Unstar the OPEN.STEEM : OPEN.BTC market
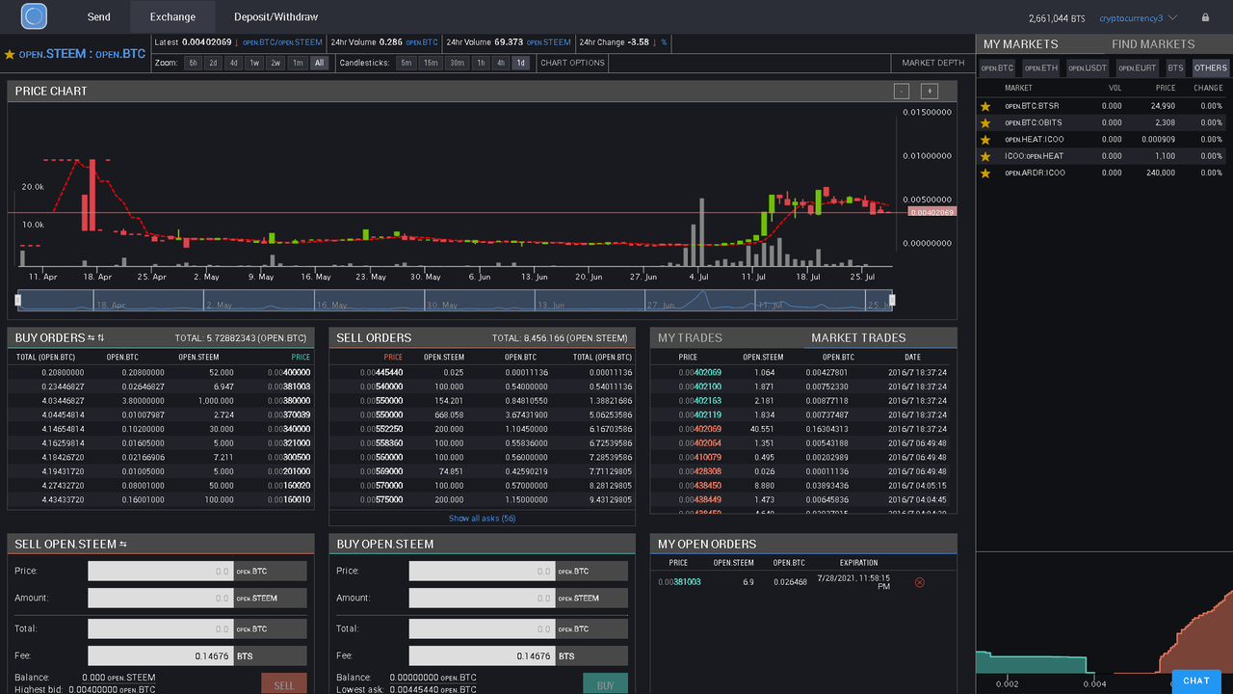Image resolution: width=1233 pixels, height=694 pixels. [10, 55]
